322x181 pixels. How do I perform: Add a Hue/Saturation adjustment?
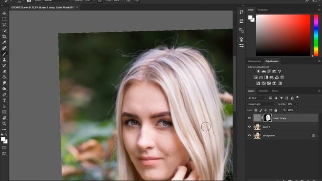coord(256,77)
